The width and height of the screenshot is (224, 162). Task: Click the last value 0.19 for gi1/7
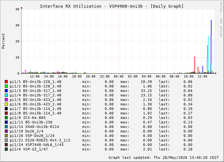click(x=188, y=109)
